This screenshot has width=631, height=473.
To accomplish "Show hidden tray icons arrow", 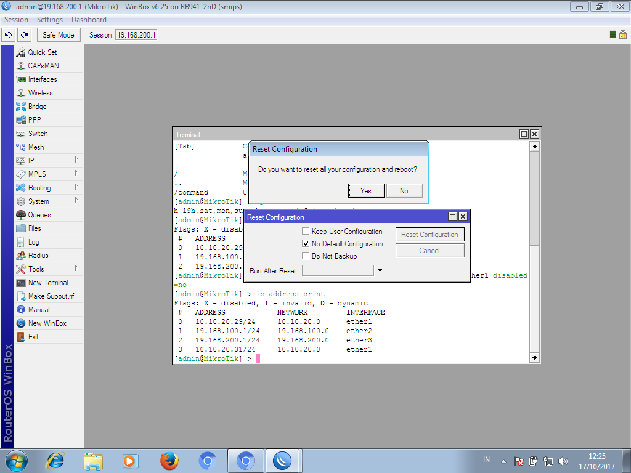I will click(x=503, y=461).
